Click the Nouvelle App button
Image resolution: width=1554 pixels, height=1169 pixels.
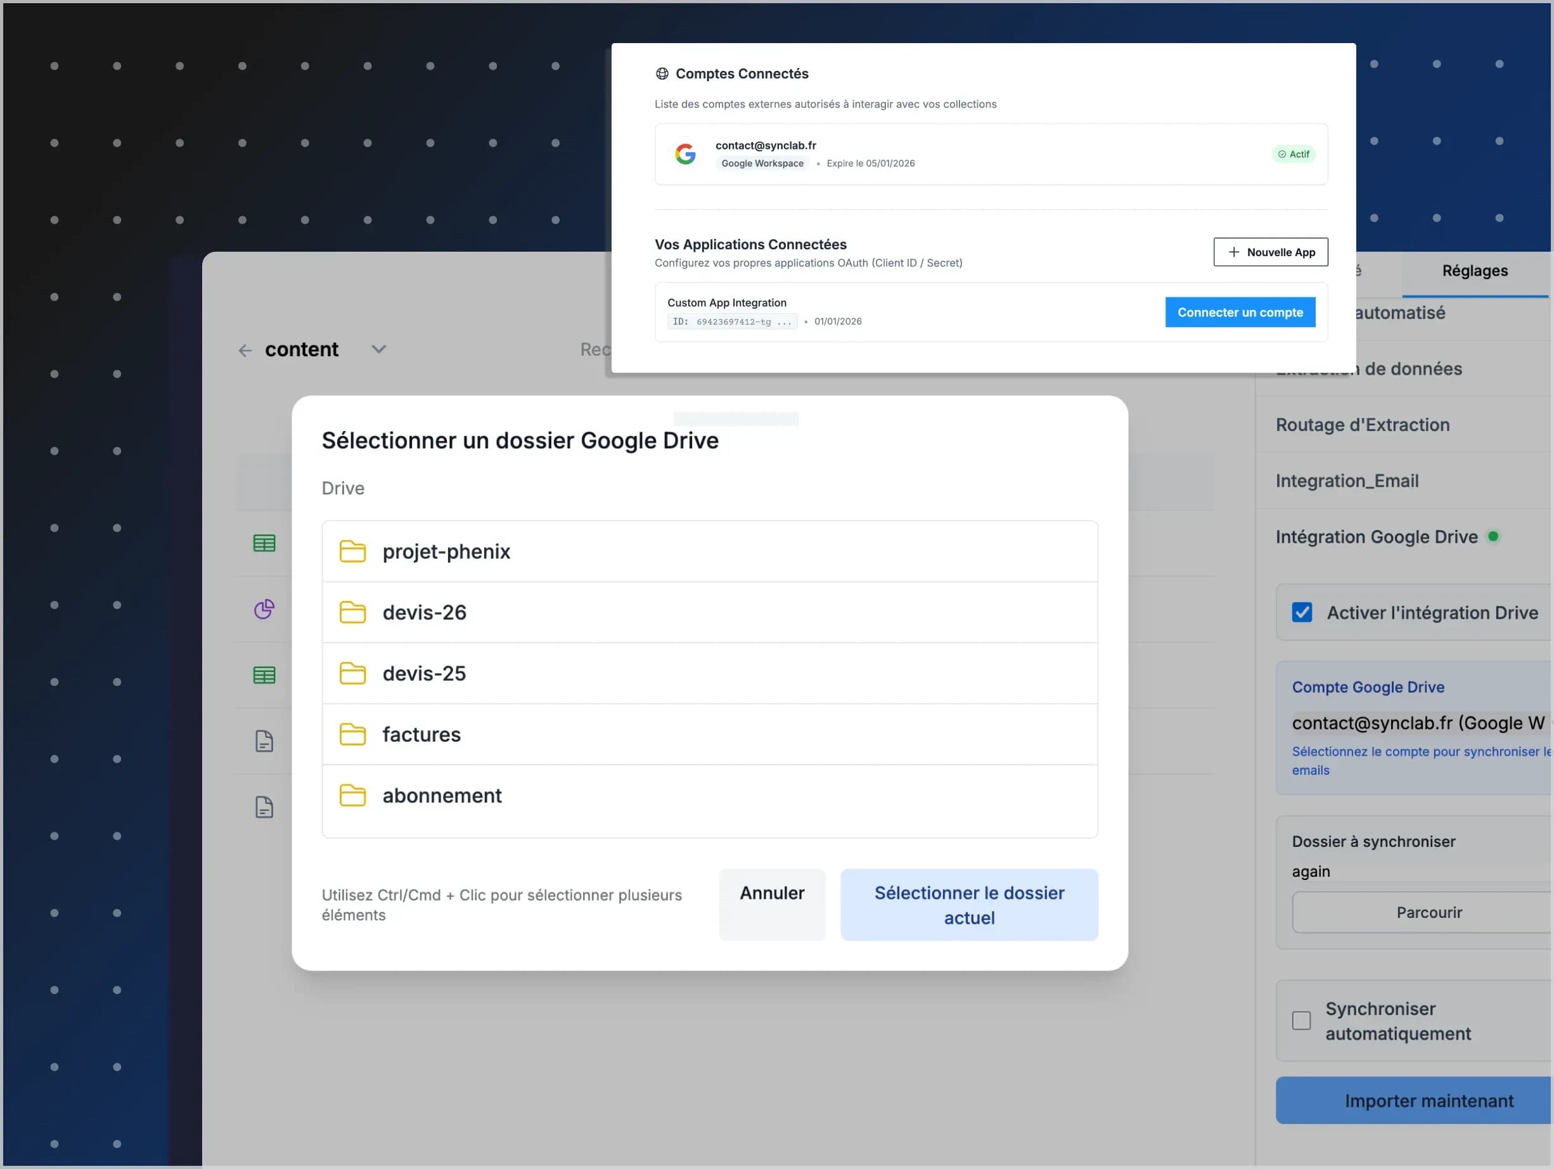tap(1270, 252)
